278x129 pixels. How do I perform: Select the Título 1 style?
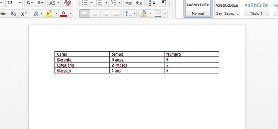coord(256,8)
